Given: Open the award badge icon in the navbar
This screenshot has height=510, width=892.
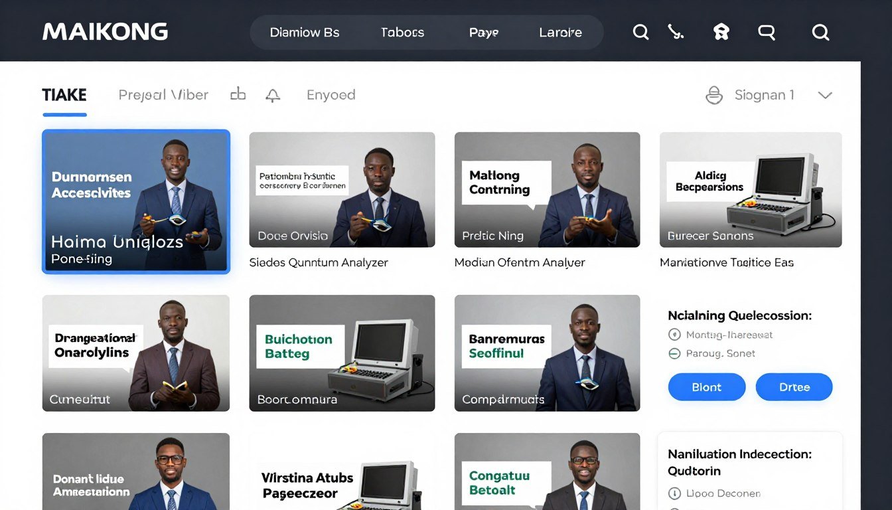Looking at the screenshot, I should tap(720, 31).
